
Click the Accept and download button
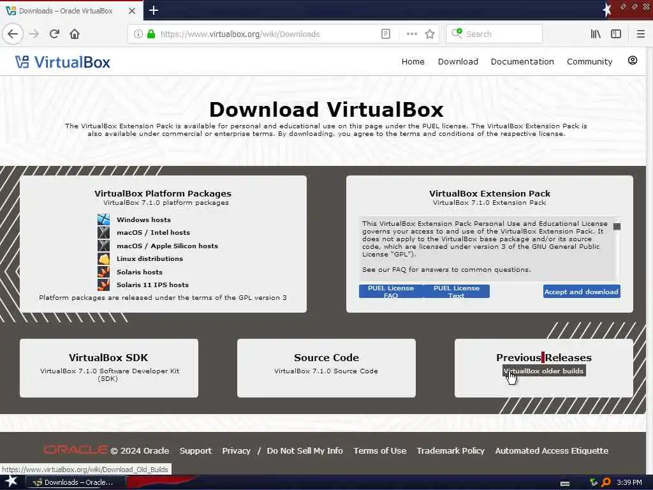click(x=582, y=292)
